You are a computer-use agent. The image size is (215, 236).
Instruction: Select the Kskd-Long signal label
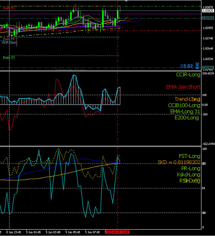click(x=189, y=175)
